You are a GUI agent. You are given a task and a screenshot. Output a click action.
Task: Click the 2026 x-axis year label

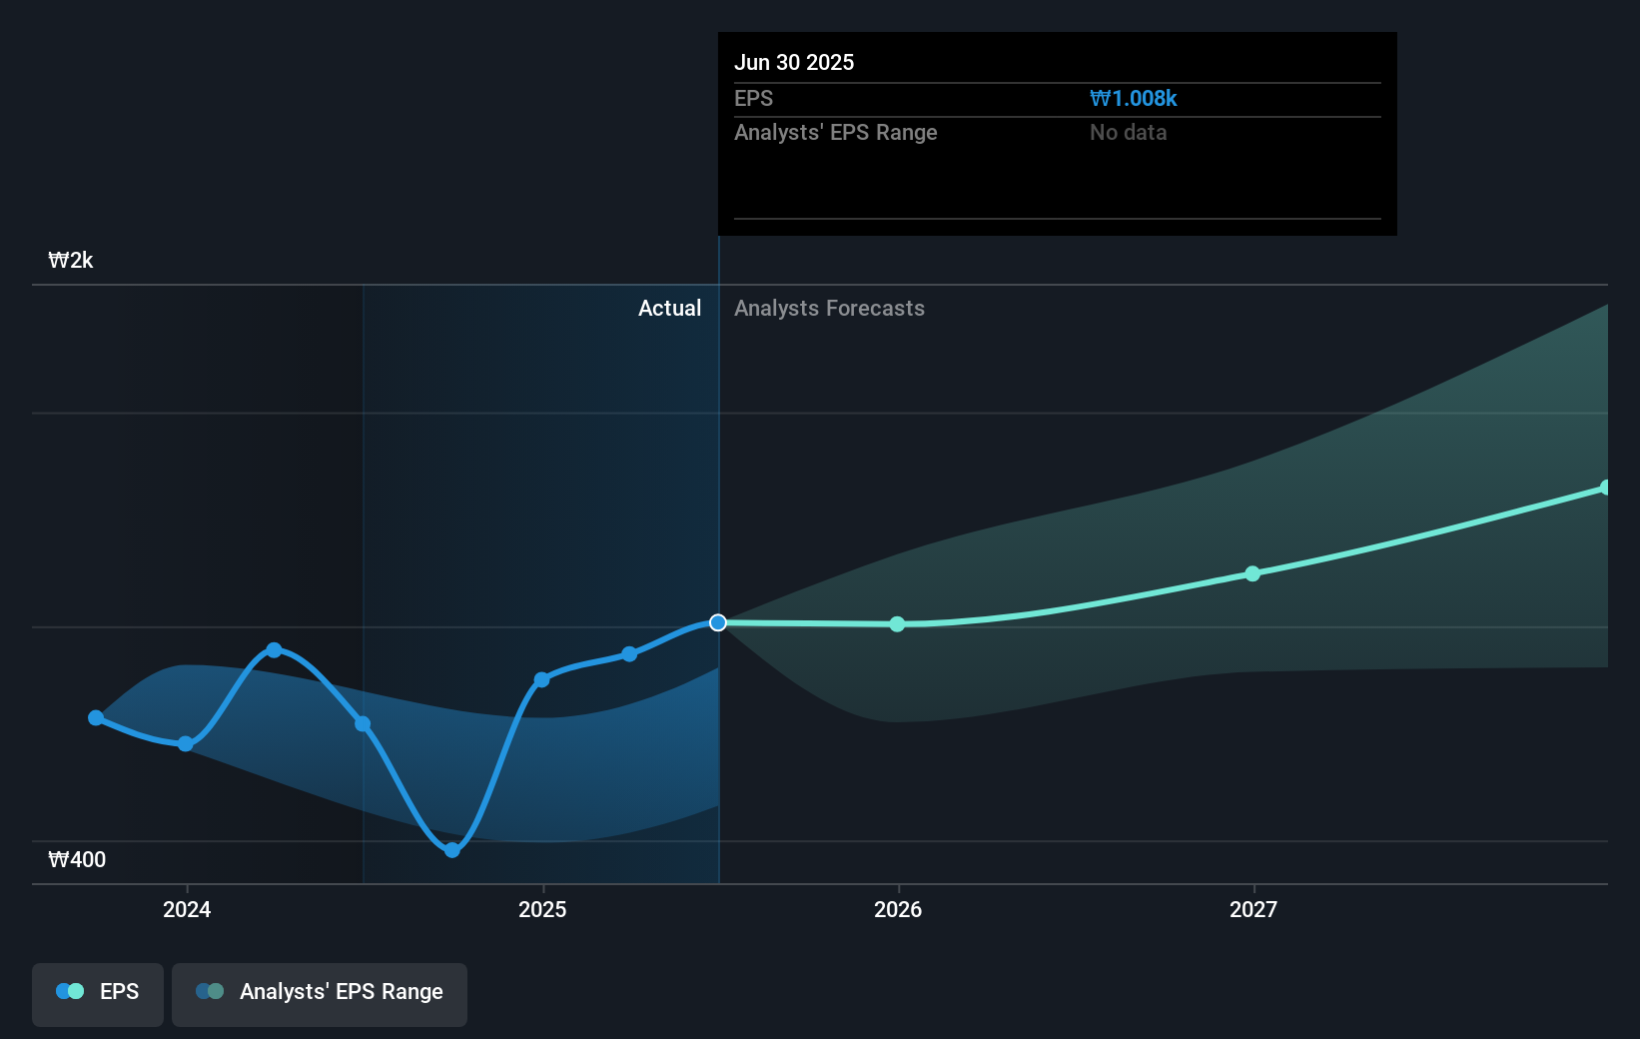898,909
